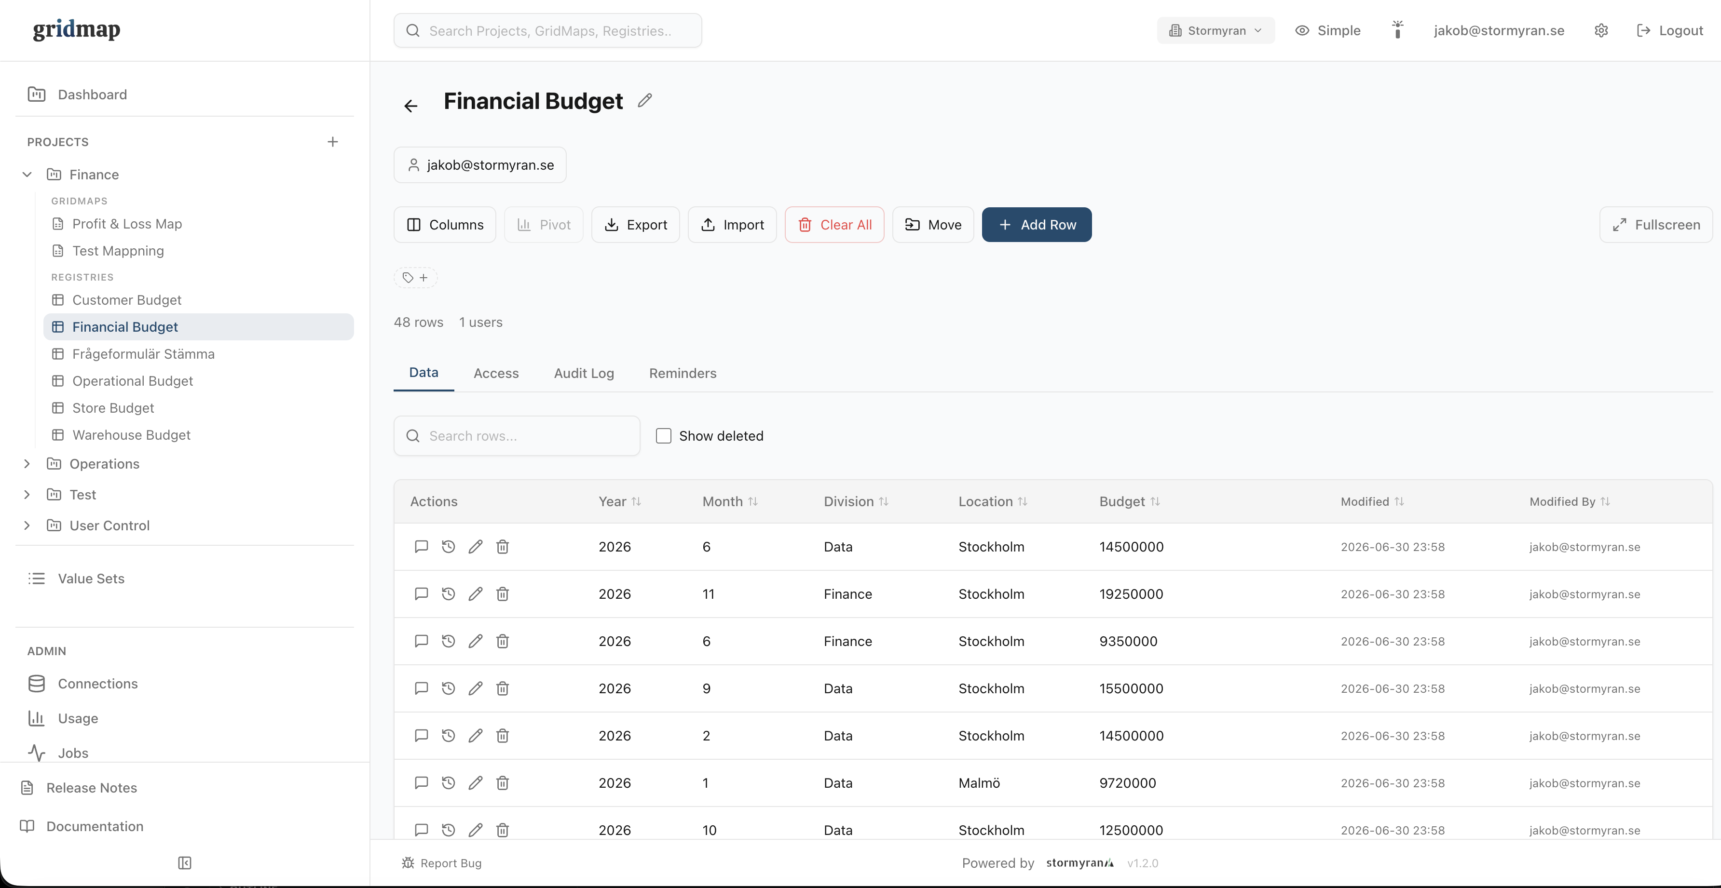This screenshot has width=1721, height=888.
Task: Open comment icon for Data month 6 row
Action: [x=421, y=547]
